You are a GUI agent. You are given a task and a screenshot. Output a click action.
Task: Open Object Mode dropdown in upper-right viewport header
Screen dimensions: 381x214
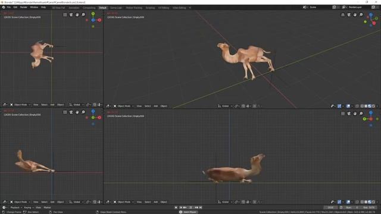tap(124, 106)
